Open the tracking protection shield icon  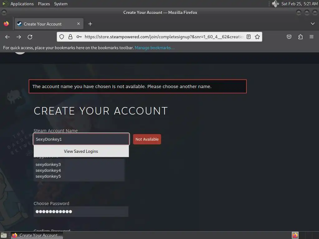(62, 37)
